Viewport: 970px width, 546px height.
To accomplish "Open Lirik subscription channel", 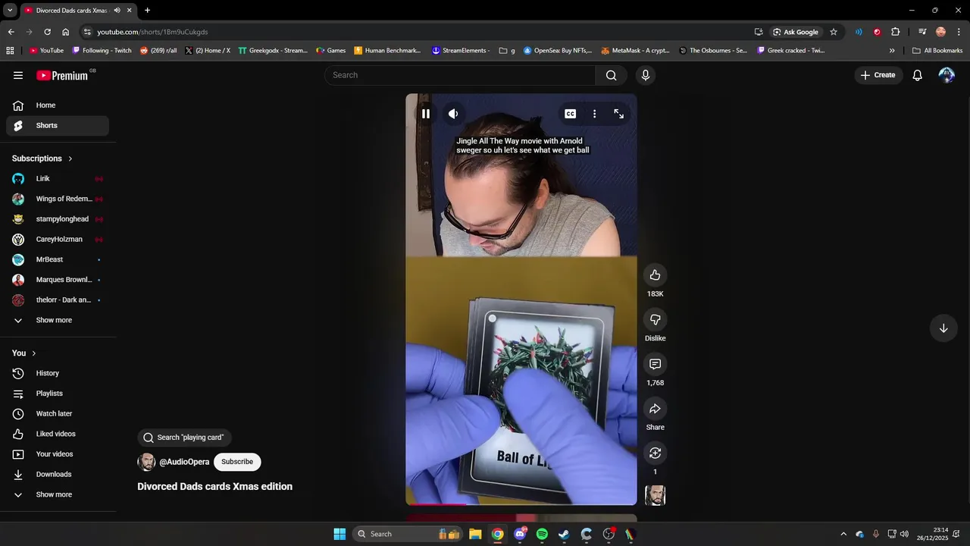I will pyautogui.click(x=58, y=179).
